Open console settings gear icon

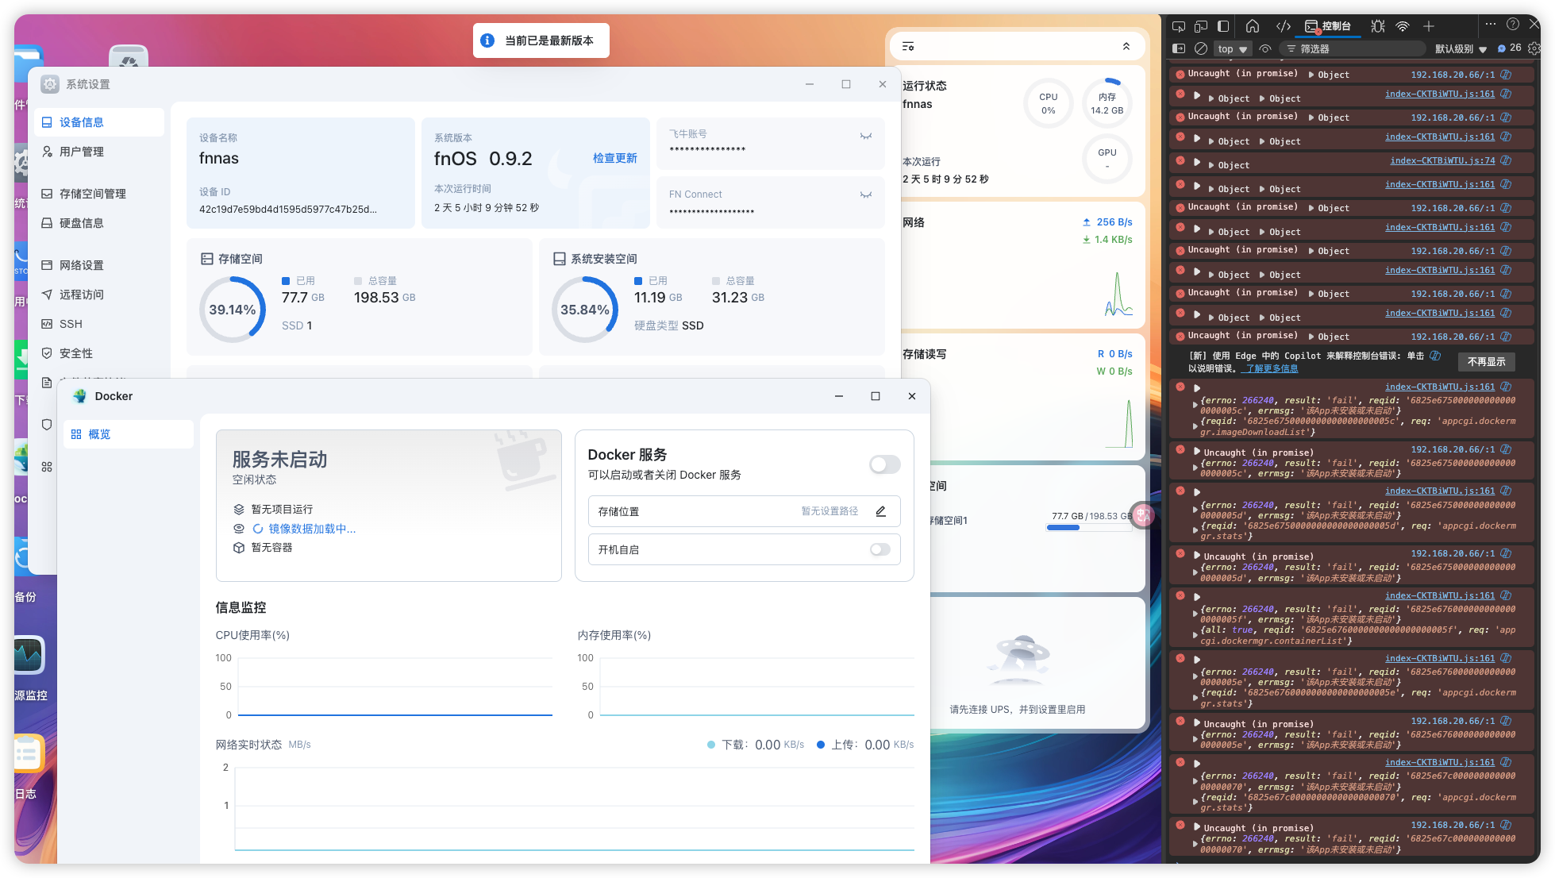(1534, 48)
